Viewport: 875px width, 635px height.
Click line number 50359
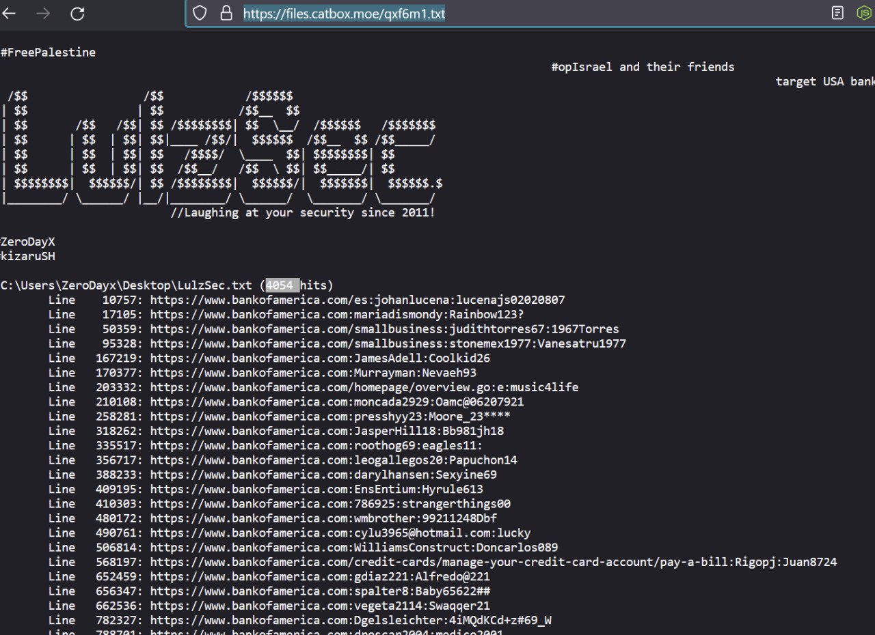pyautogui.click(x=120, y=329)
